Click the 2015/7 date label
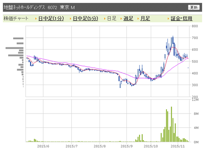The width and height of the screenshot is (205, 155). (71, 146)
